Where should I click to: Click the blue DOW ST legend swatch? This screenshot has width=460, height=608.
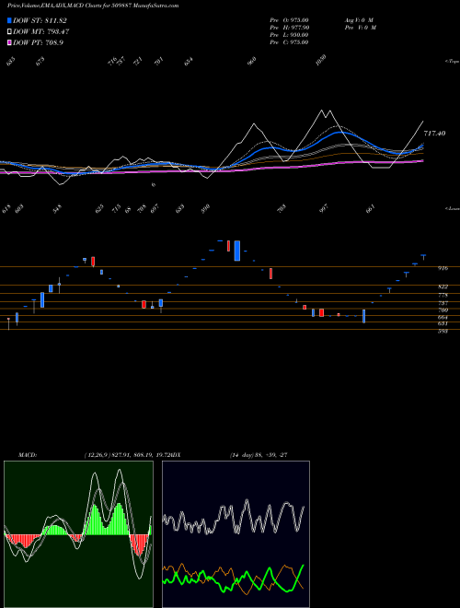pos(9,20)
